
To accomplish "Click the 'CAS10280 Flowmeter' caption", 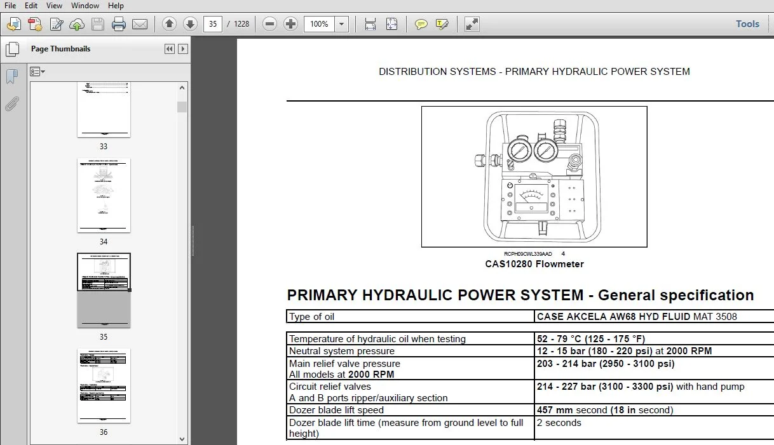I will [534, 264].
